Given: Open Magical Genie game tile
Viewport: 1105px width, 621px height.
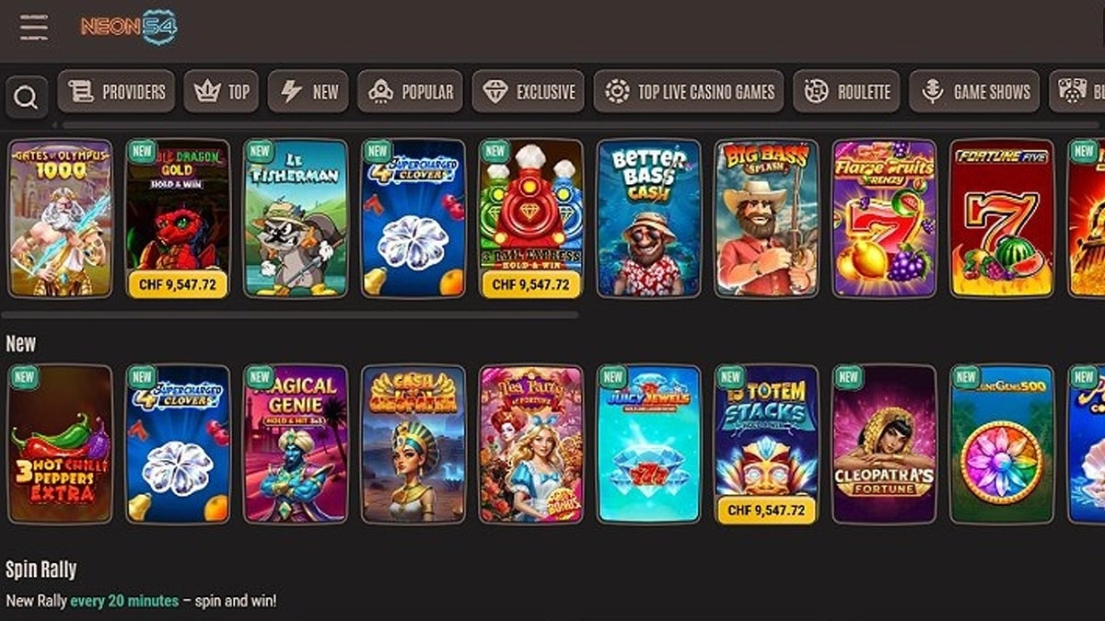Looking at the screenshot, I should point(296,444).
